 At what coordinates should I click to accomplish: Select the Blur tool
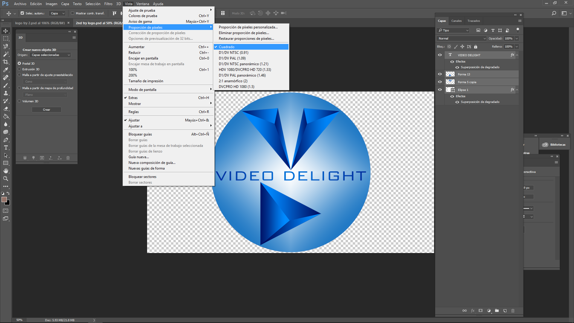pos(6,124)
